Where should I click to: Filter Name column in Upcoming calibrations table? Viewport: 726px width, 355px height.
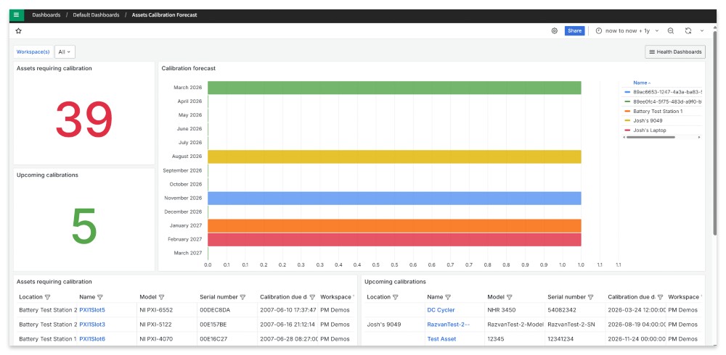(x=448, y=297)
